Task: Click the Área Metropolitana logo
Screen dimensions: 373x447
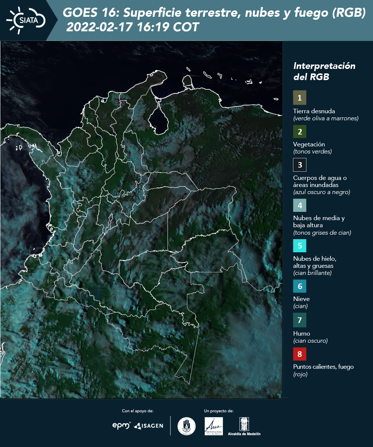Action: click(214, 426)
